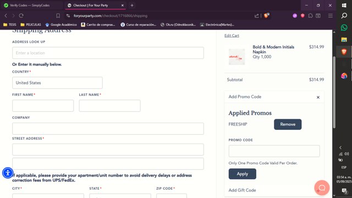This screenshot has width=352, height=198.
Task: Open the live chat bubble
Action: 322,188
